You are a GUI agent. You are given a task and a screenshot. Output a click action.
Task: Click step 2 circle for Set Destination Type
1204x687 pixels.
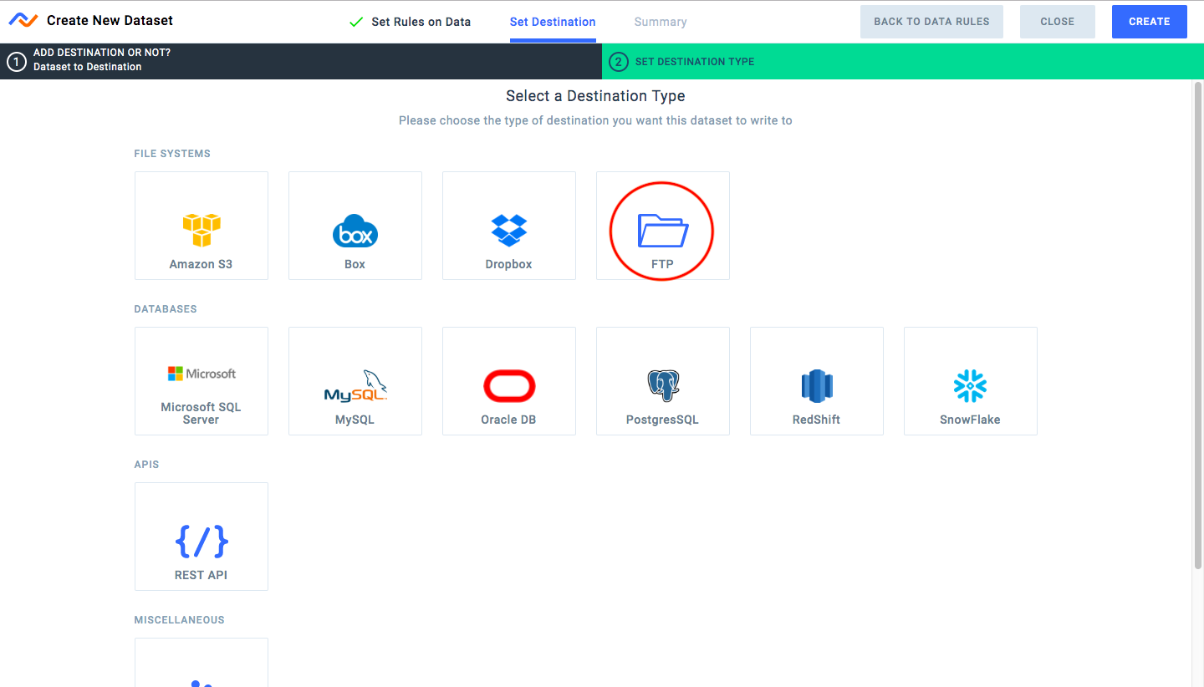pos(619,61)
